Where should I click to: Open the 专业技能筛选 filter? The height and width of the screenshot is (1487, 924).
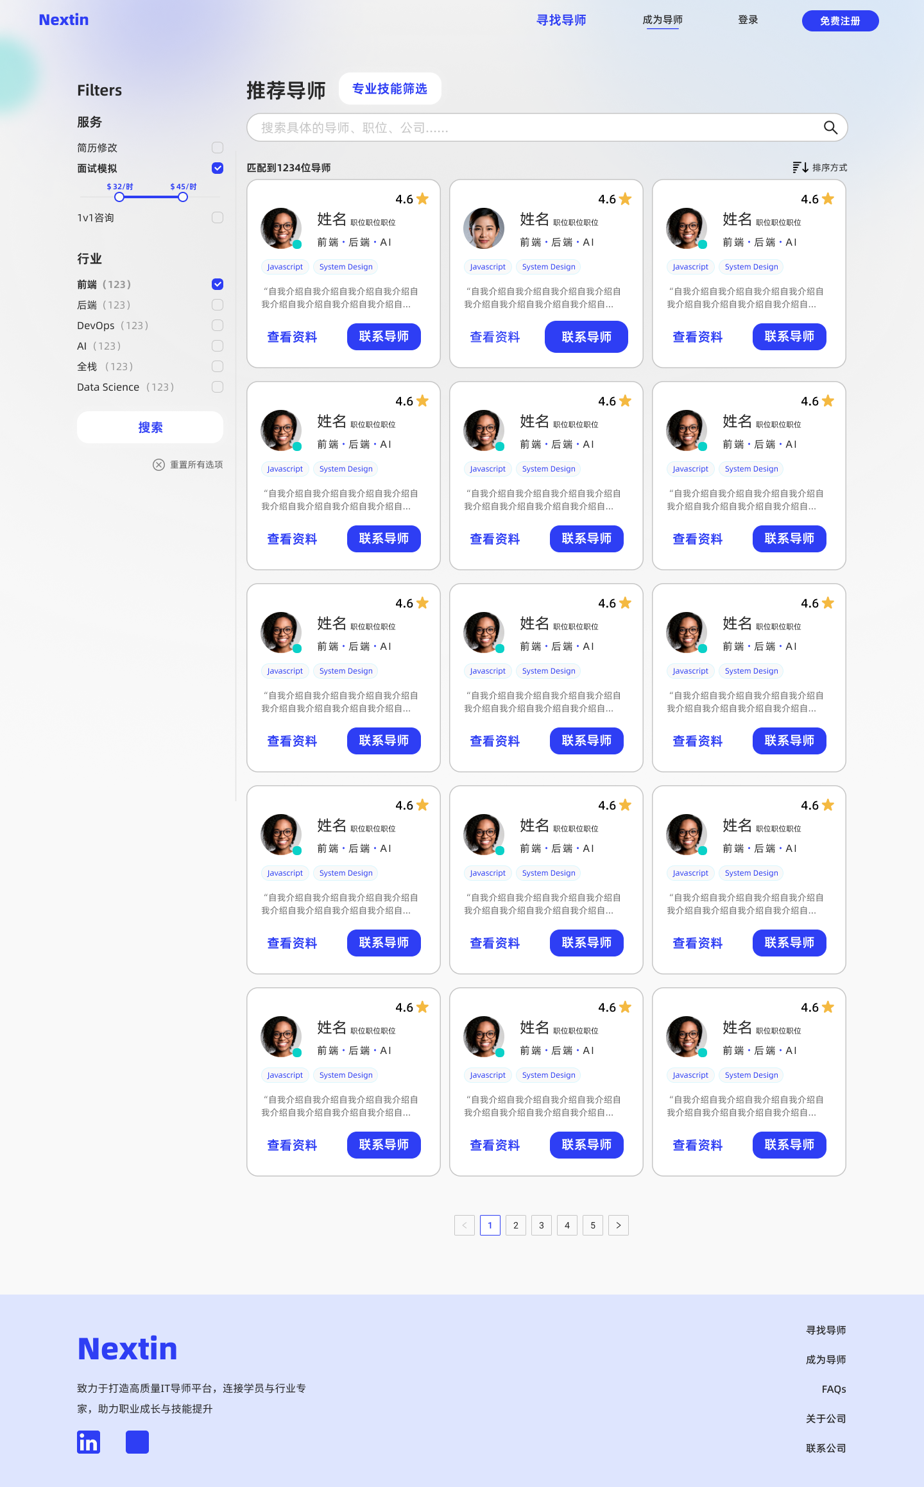point(389,89)
